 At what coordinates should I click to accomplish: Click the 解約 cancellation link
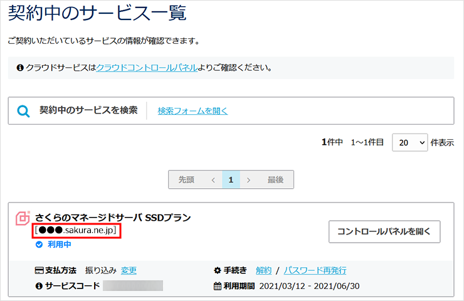point(263,270)
